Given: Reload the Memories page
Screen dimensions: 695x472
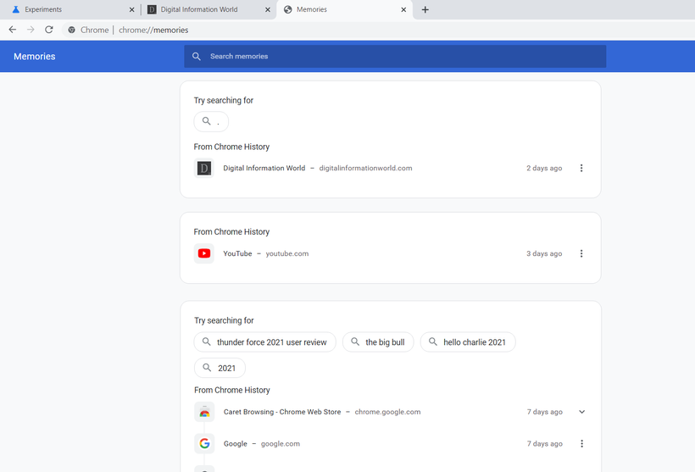Looking at the screenshot, I should (x=49, y=30).
